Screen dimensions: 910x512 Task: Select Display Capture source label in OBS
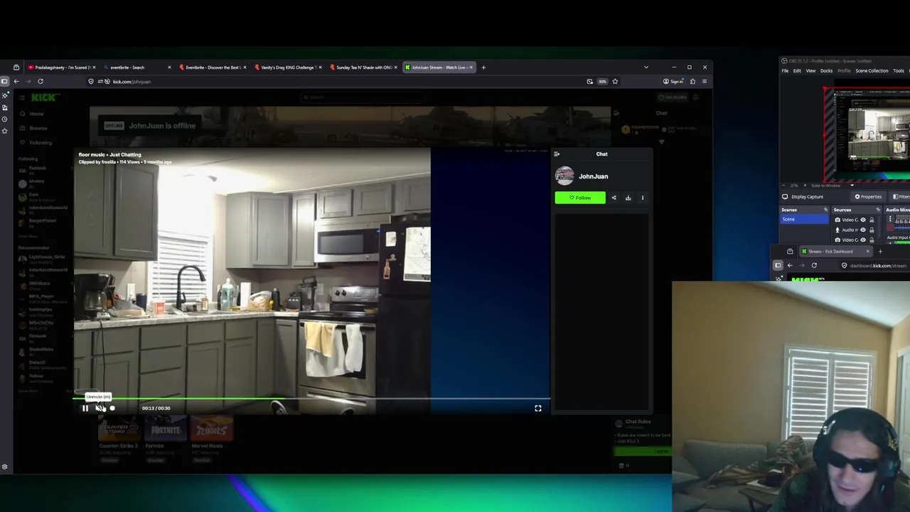(x=807, y=197)
